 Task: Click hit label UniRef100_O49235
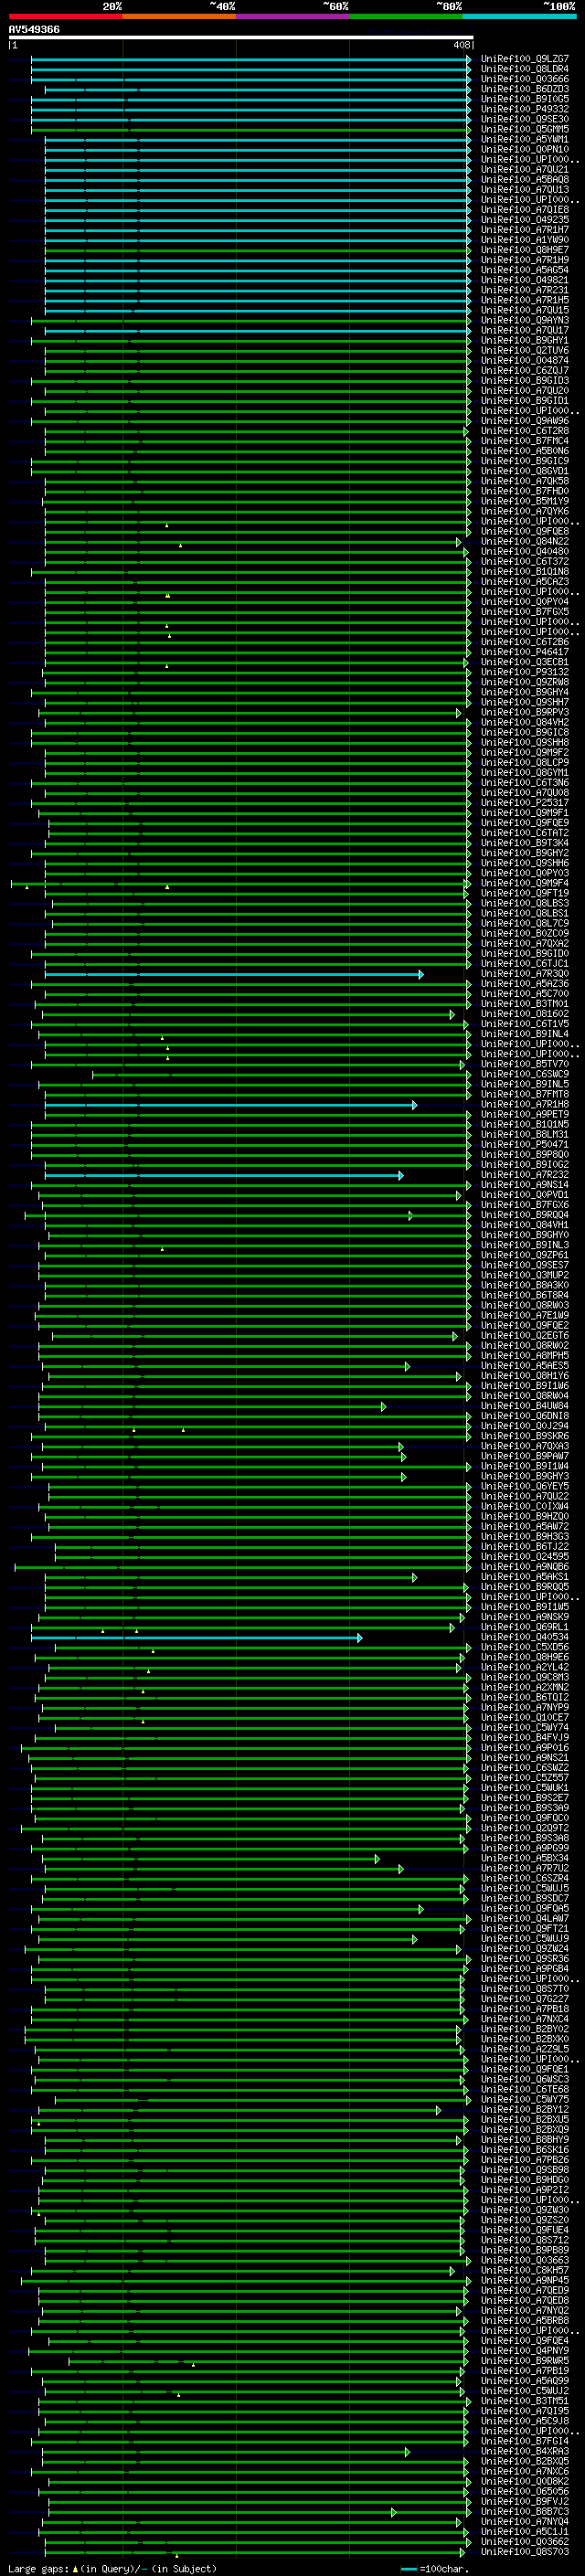[x=525, y=220]
